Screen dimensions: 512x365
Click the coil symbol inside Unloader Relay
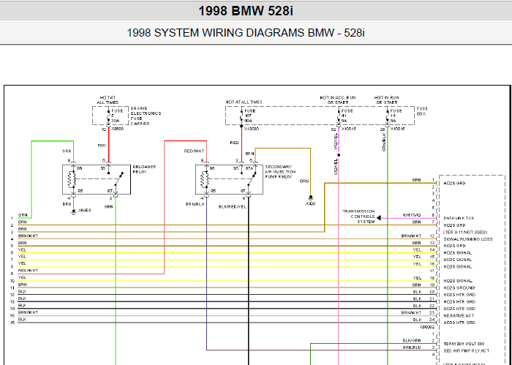(x=72, y=179)
